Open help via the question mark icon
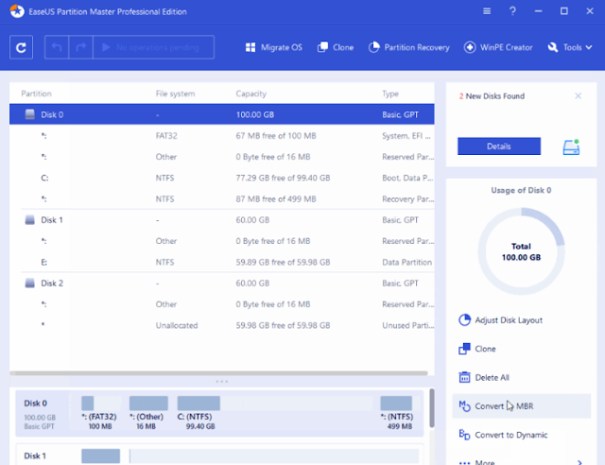Screen dimensions: 605x465 [x=512, y=11]
